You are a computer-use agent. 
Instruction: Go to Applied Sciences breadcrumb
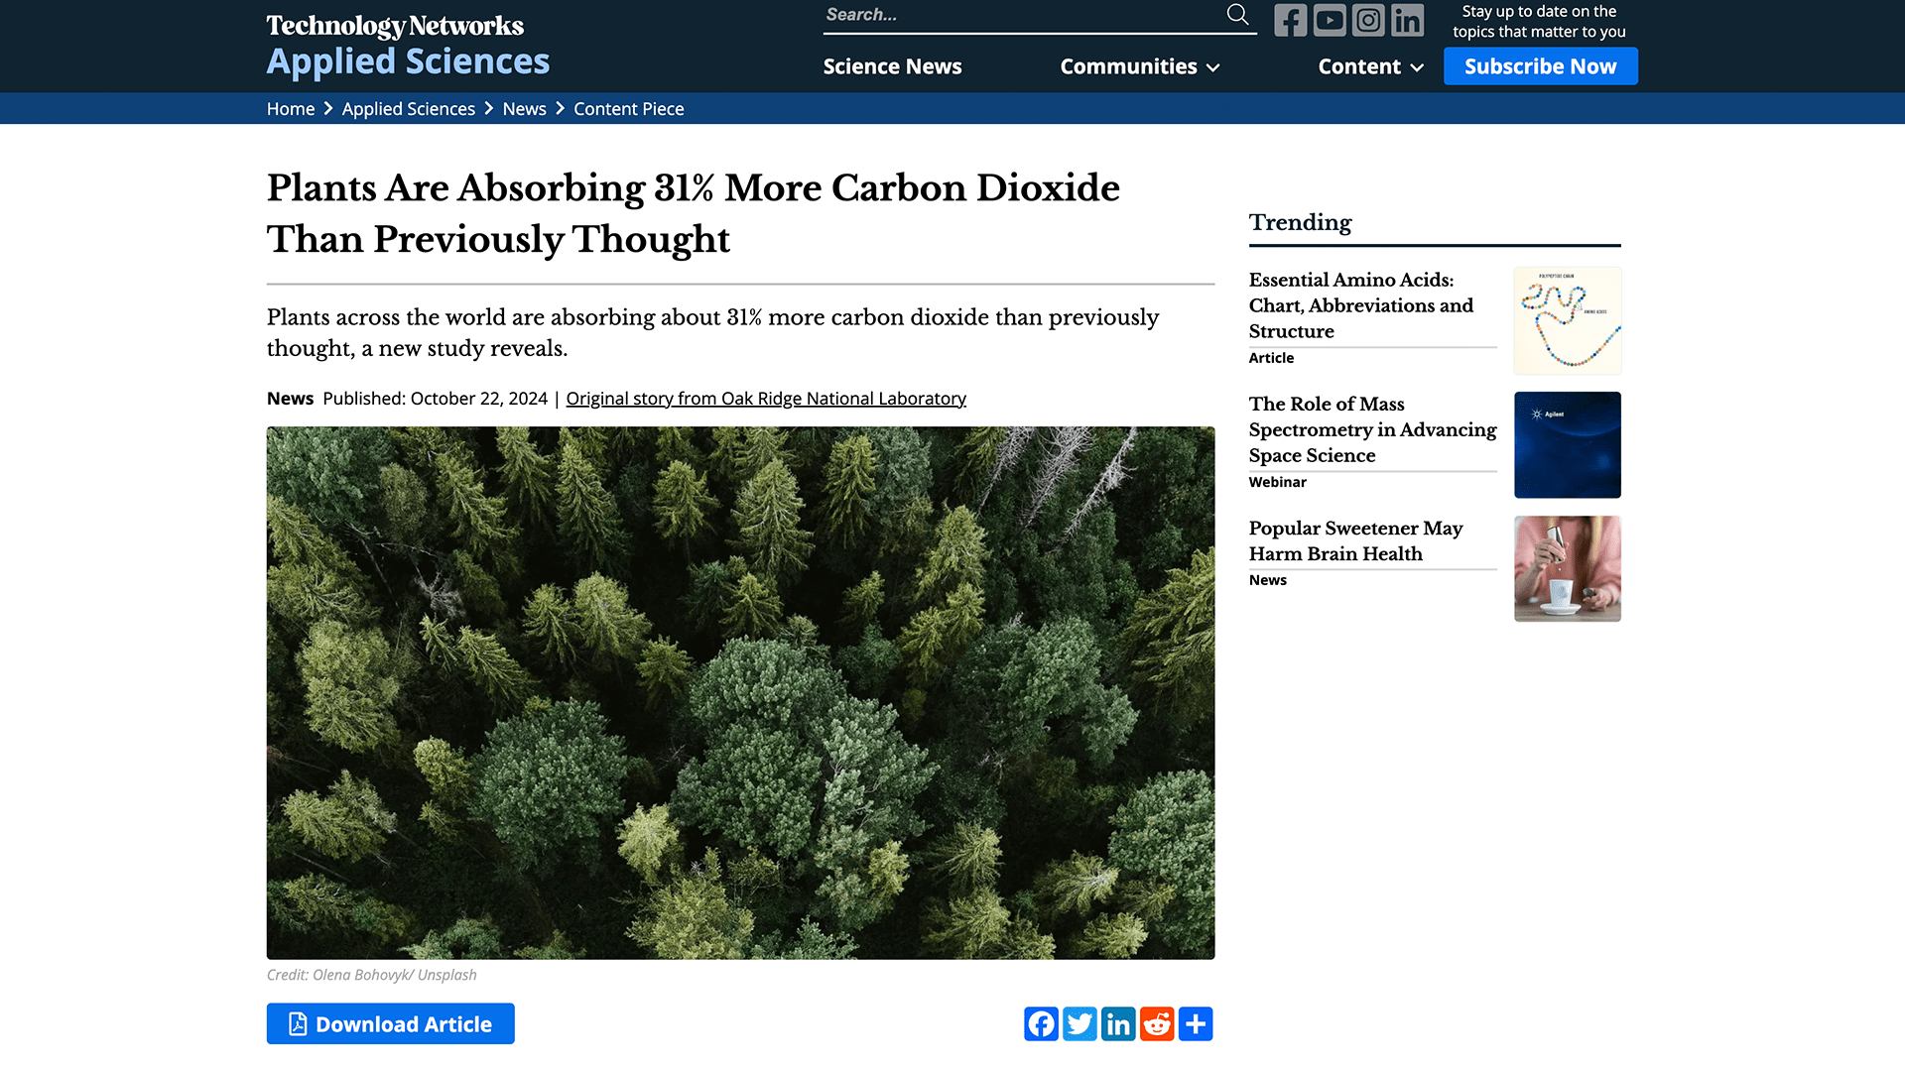point(408,109)
